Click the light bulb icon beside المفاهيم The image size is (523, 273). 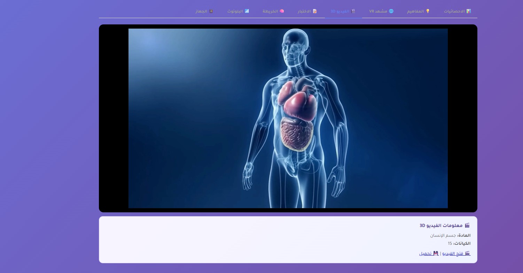point(428,11)
